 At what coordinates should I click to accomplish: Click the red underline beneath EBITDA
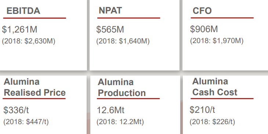coord(35,18)
